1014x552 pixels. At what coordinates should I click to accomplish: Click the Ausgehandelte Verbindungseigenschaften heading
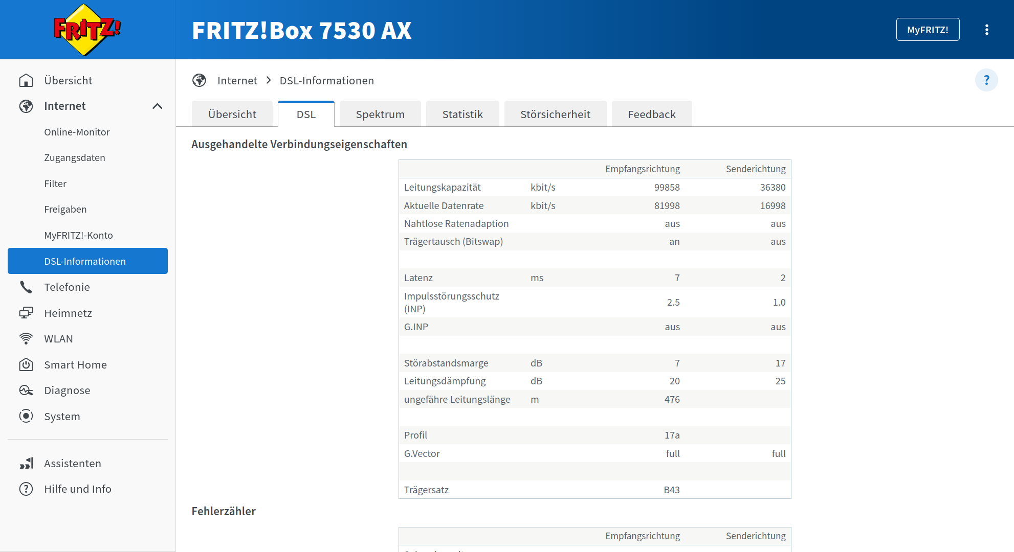299,145
